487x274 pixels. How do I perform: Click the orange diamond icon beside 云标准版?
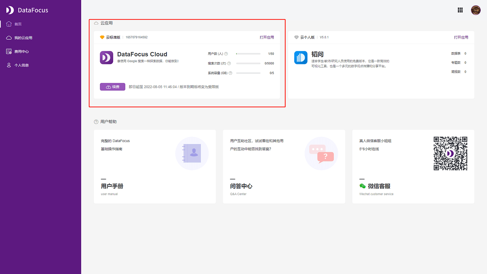[x=102, y=37]
